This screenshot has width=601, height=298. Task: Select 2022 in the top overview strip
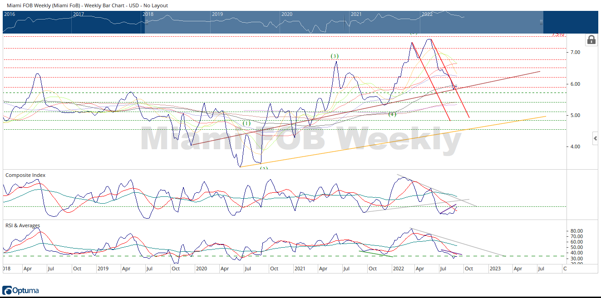point(427,14)
